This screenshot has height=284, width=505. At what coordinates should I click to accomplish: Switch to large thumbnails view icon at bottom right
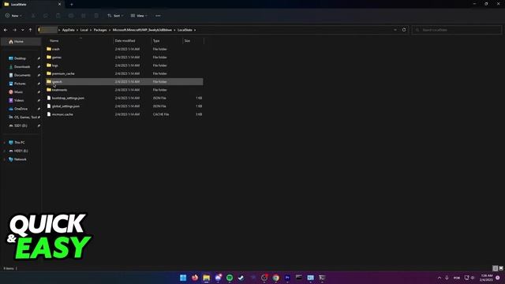501,268
